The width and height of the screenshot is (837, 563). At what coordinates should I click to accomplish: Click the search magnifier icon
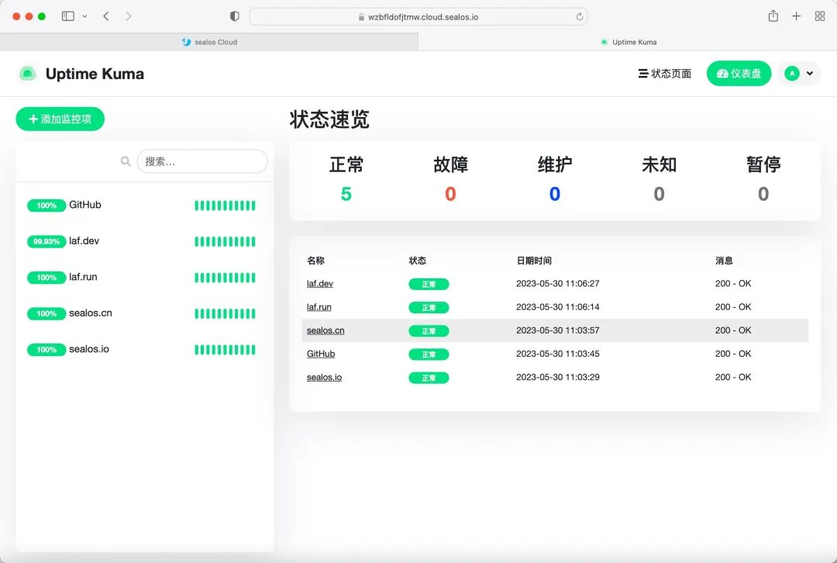[126, 161]
